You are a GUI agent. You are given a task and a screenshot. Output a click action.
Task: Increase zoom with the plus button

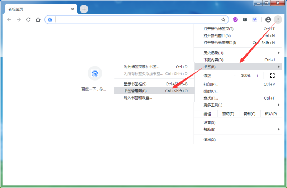tap(257, 76)
